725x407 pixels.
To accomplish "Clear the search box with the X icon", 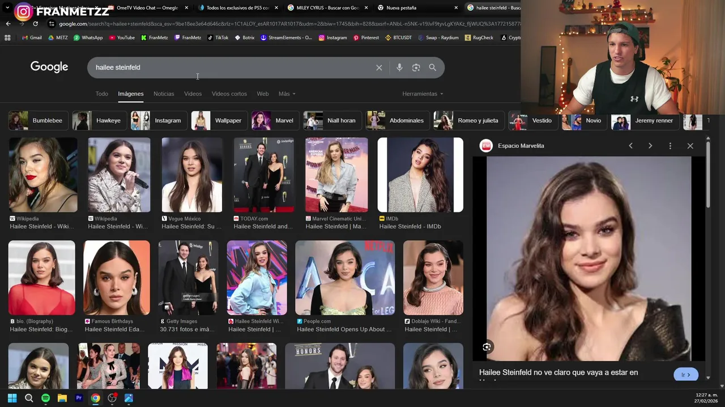I will 379,68.
